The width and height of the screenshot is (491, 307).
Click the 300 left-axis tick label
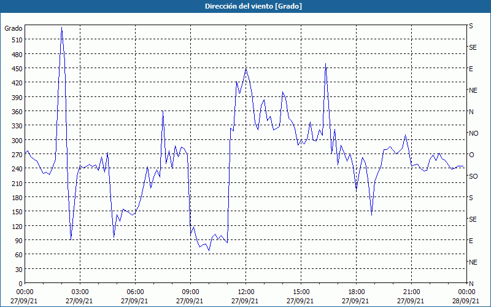tap(17, 141)
